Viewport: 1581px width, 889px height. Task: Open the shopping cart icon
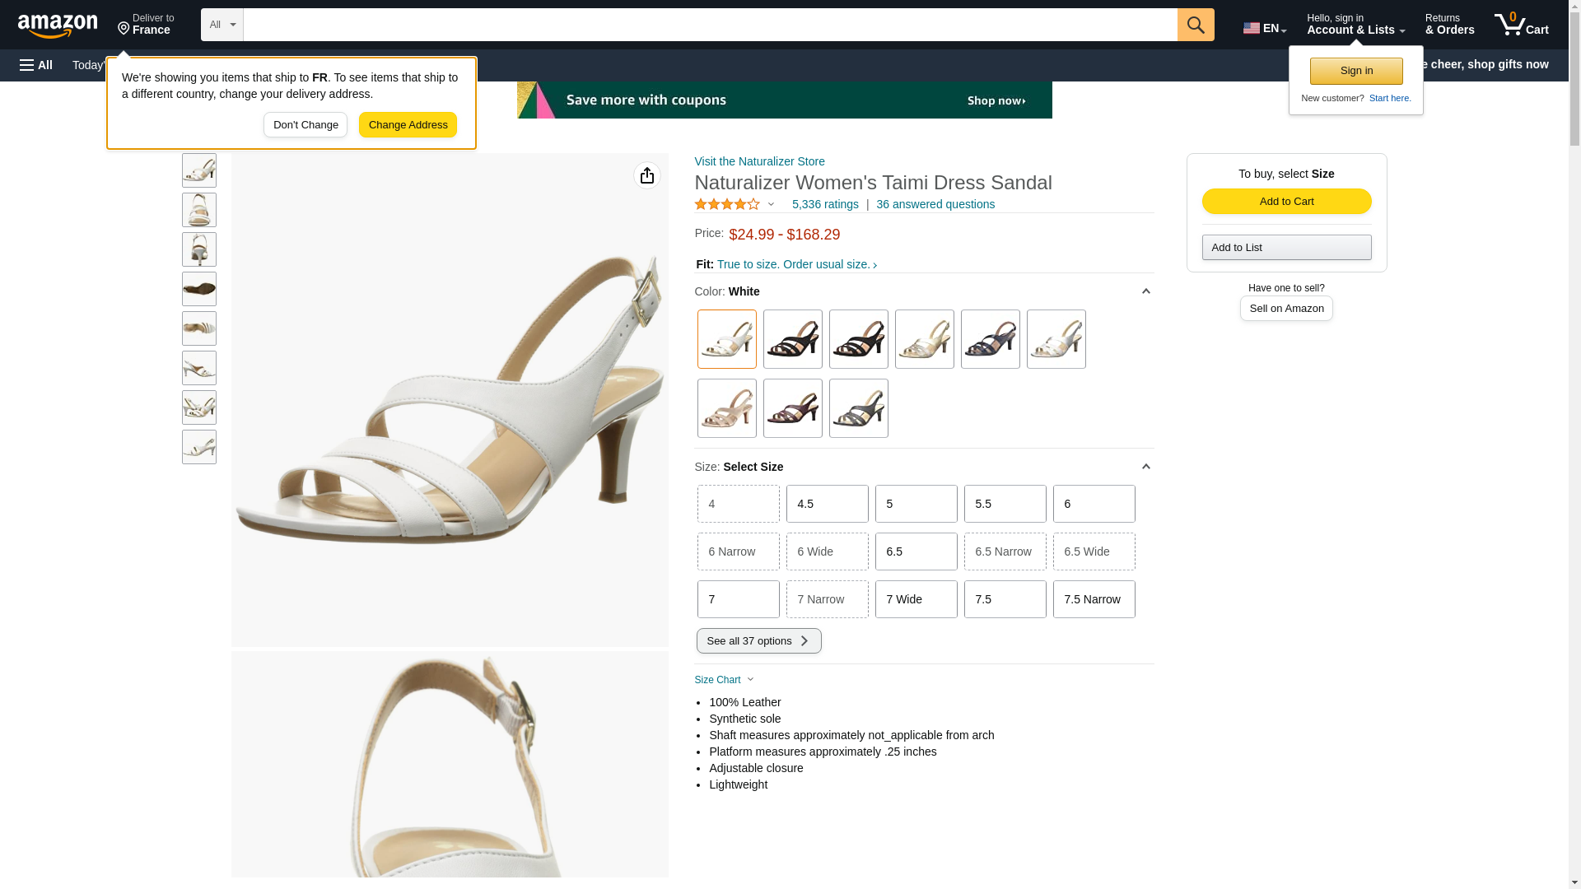(1520, 25)
